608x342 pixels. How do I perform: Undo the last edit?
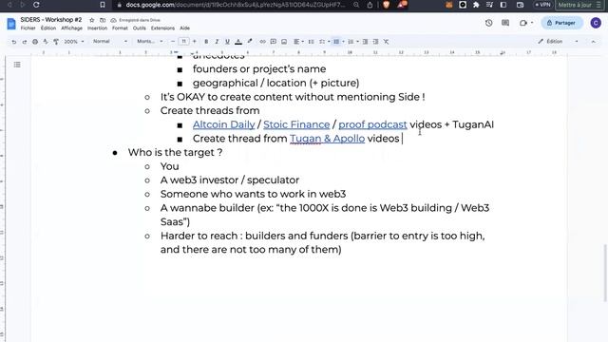pyautogui.click(x=14, y=42)
